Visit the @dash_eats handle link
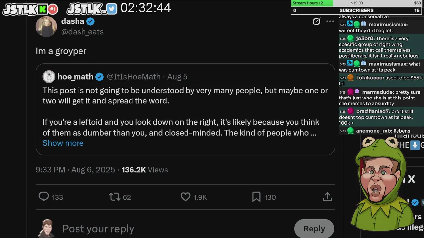424x238 pixels. click(x=82, y=32)
